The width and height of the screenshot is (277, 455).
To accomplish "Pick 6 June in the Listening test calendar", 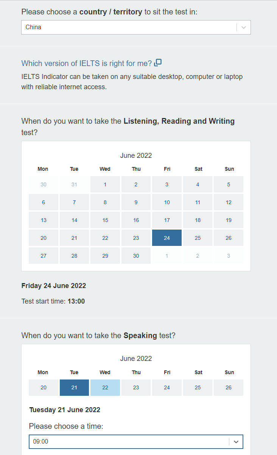I will [x=44, y=202].
